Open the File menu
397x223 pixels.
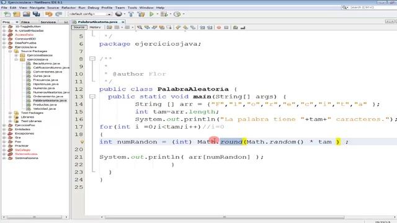[4, 7]
